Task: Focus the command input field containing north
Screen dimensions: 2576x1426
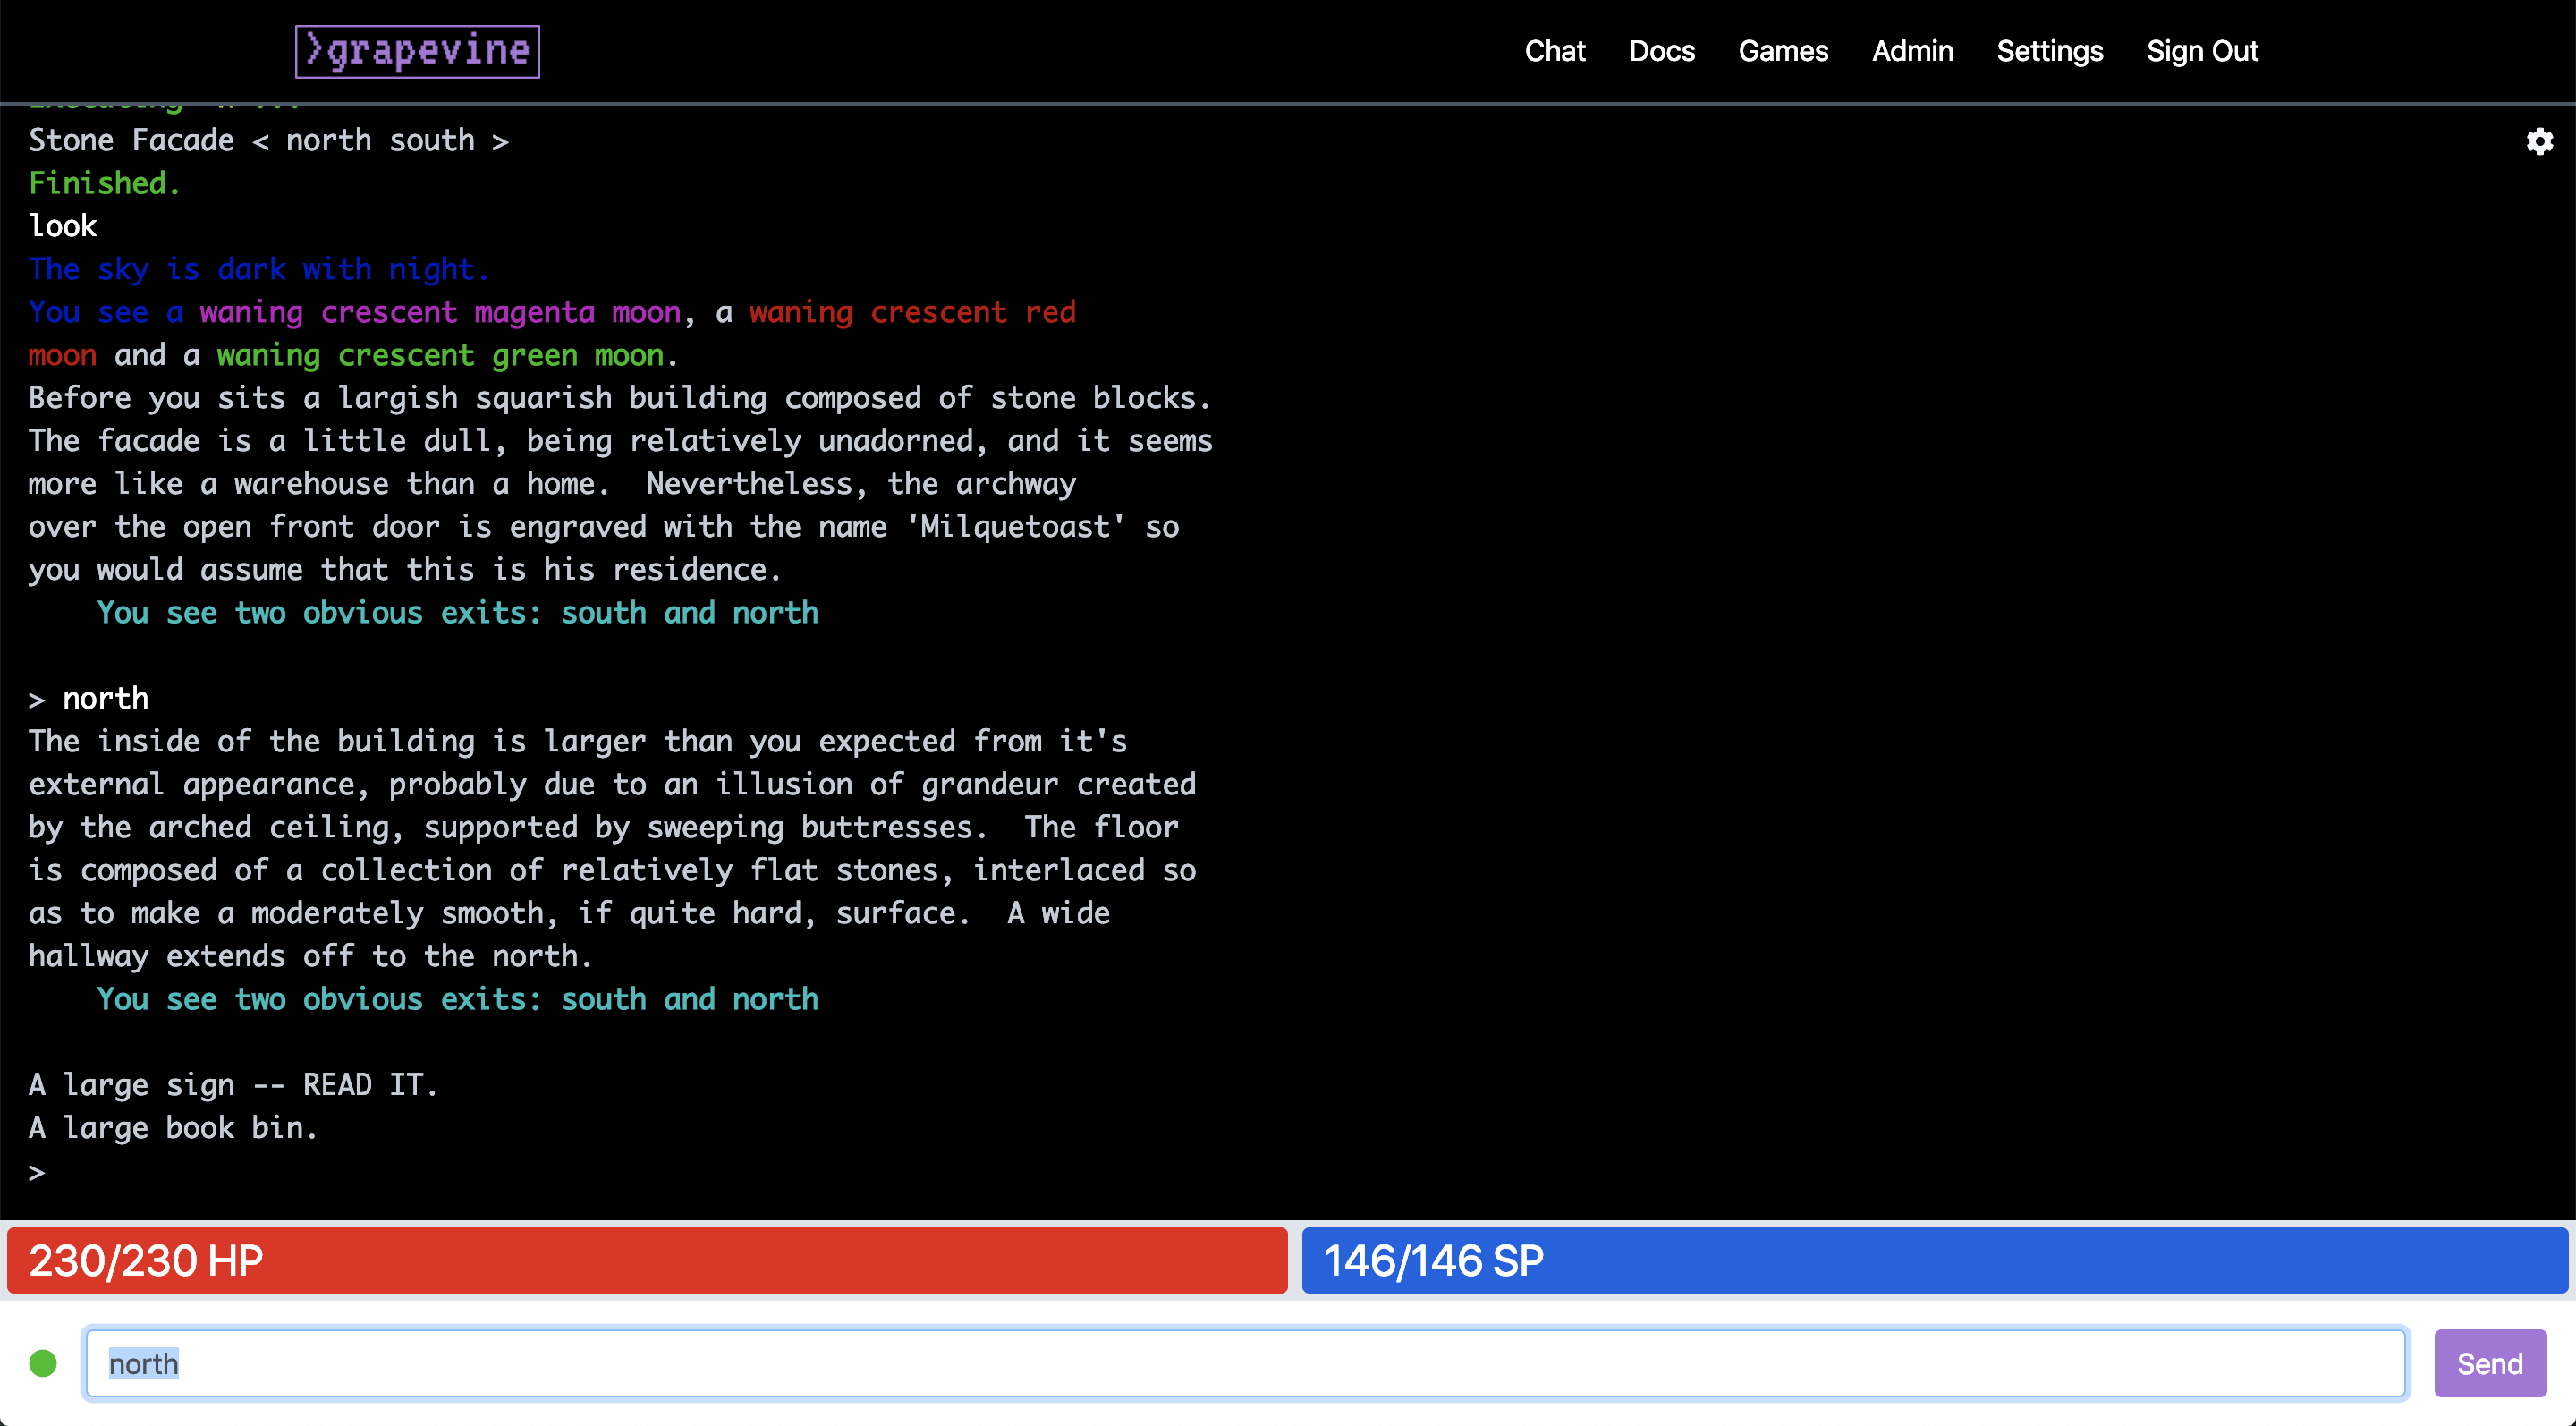Action: [1245, 1363]
